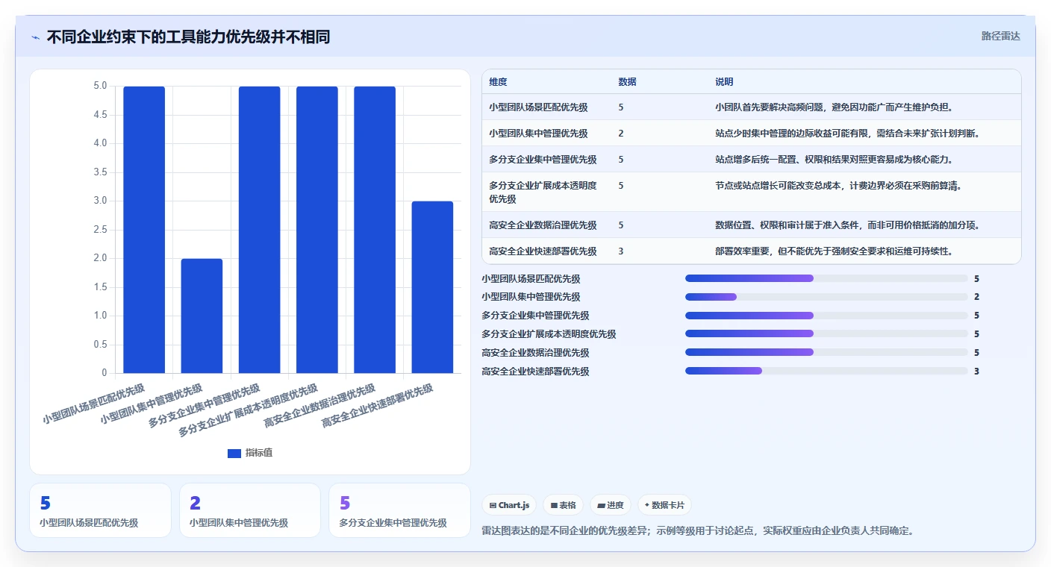Click the 小型团队场景匹配优先级 bar in the chart
1051x567 pixels.
coord(144,230)
